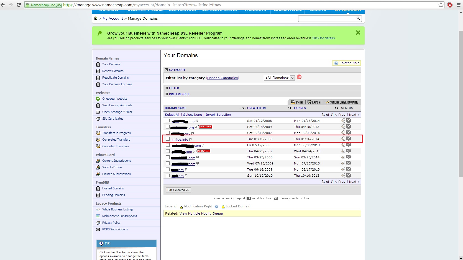Check the box on the Sat 02/03/2007 row
Viewport: 463px width, 260px height.
[x=168, y=133]
